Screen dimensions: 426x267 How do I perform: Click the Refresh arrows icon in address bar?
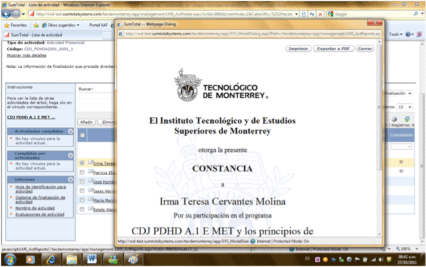(312, 14)
